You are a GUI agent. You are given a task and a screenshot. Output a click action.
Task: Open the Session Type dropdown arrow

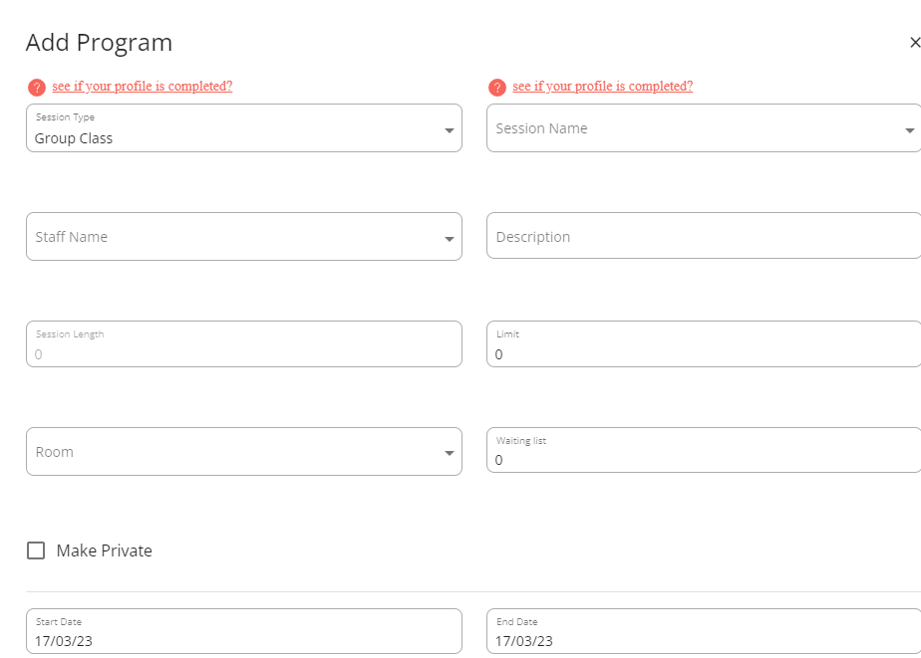pos(450,130)
